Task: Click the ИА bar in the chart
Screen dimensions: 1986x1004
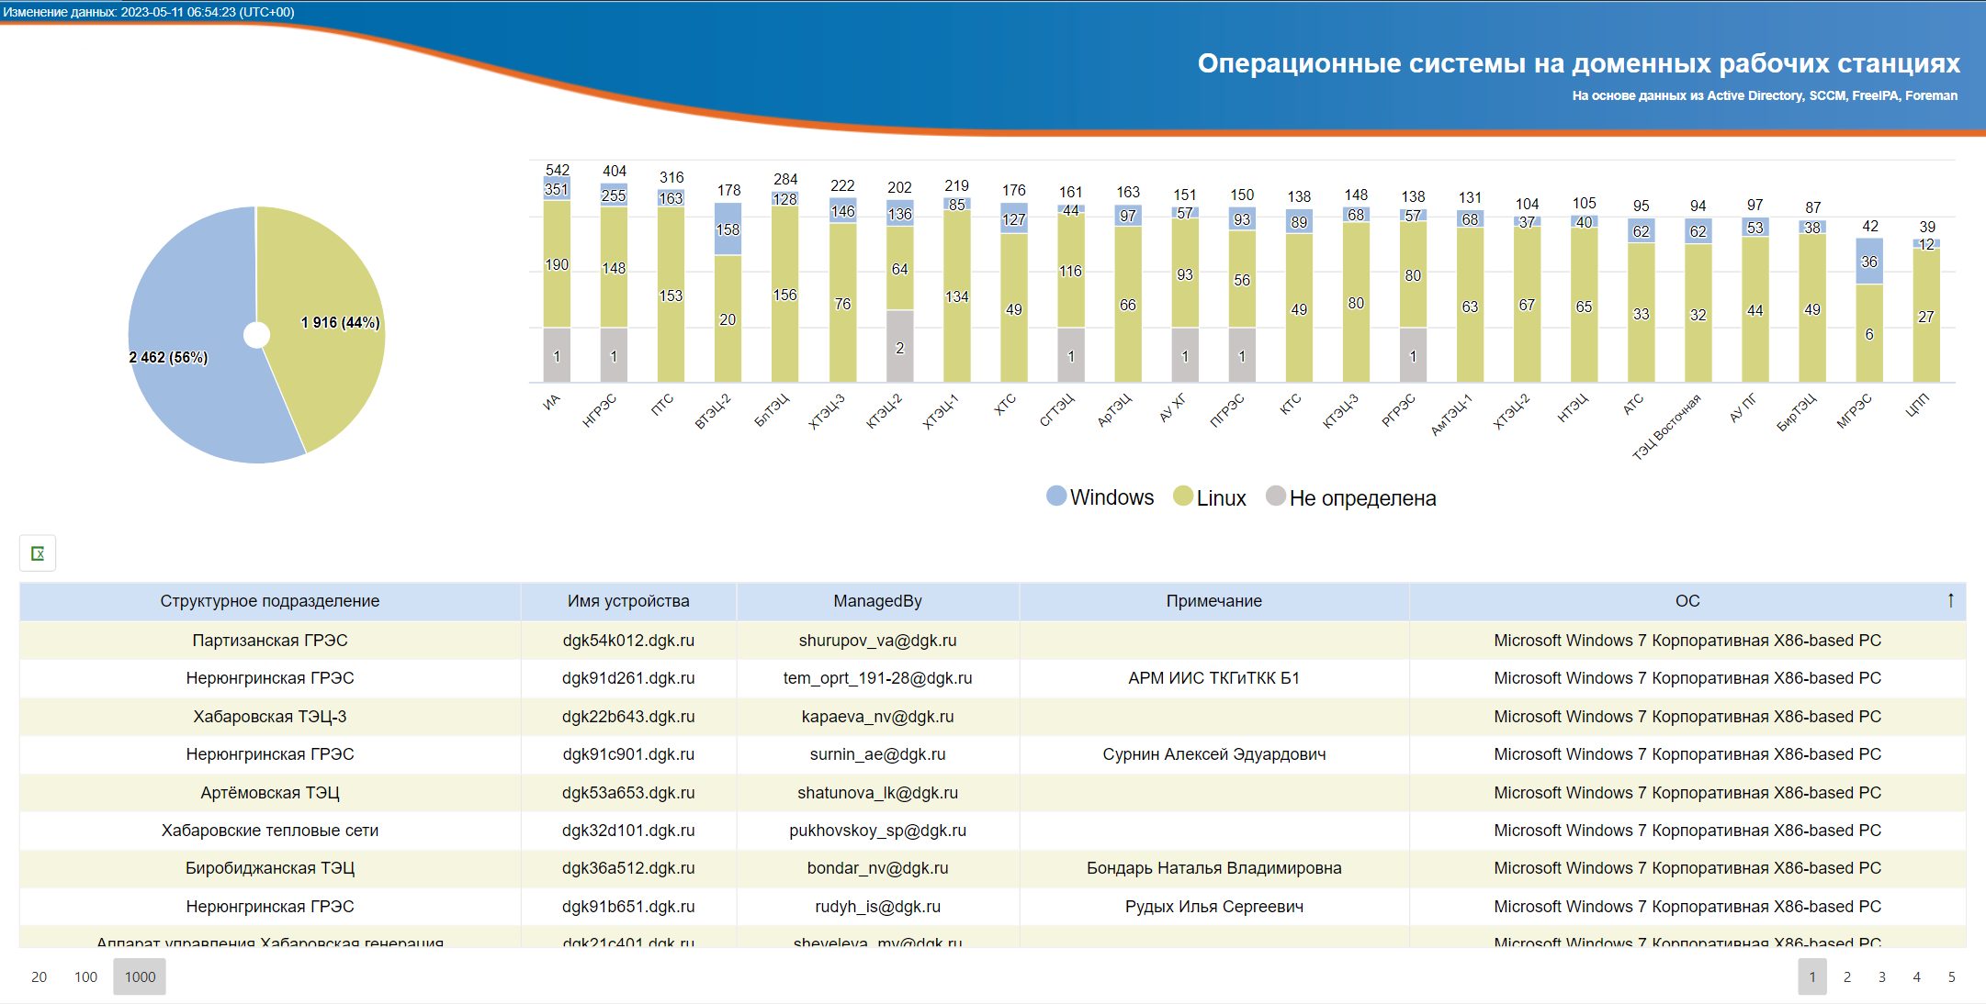Action: [x=557, y=279]
